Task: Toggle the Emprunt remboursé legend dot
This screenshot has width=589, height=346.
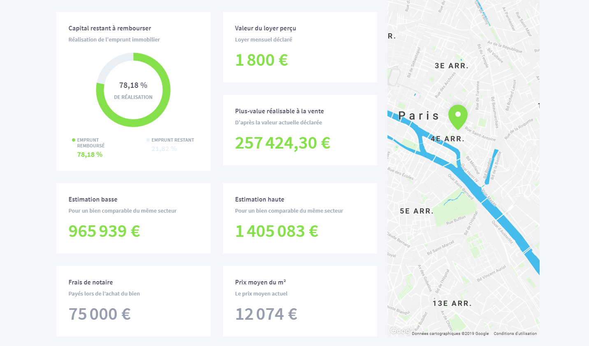Action: (74, 140)
